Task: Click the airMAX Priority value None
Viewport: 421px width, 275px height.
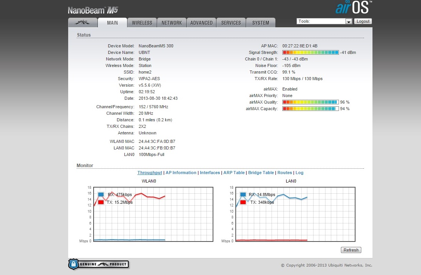Action: coord(287,96)
